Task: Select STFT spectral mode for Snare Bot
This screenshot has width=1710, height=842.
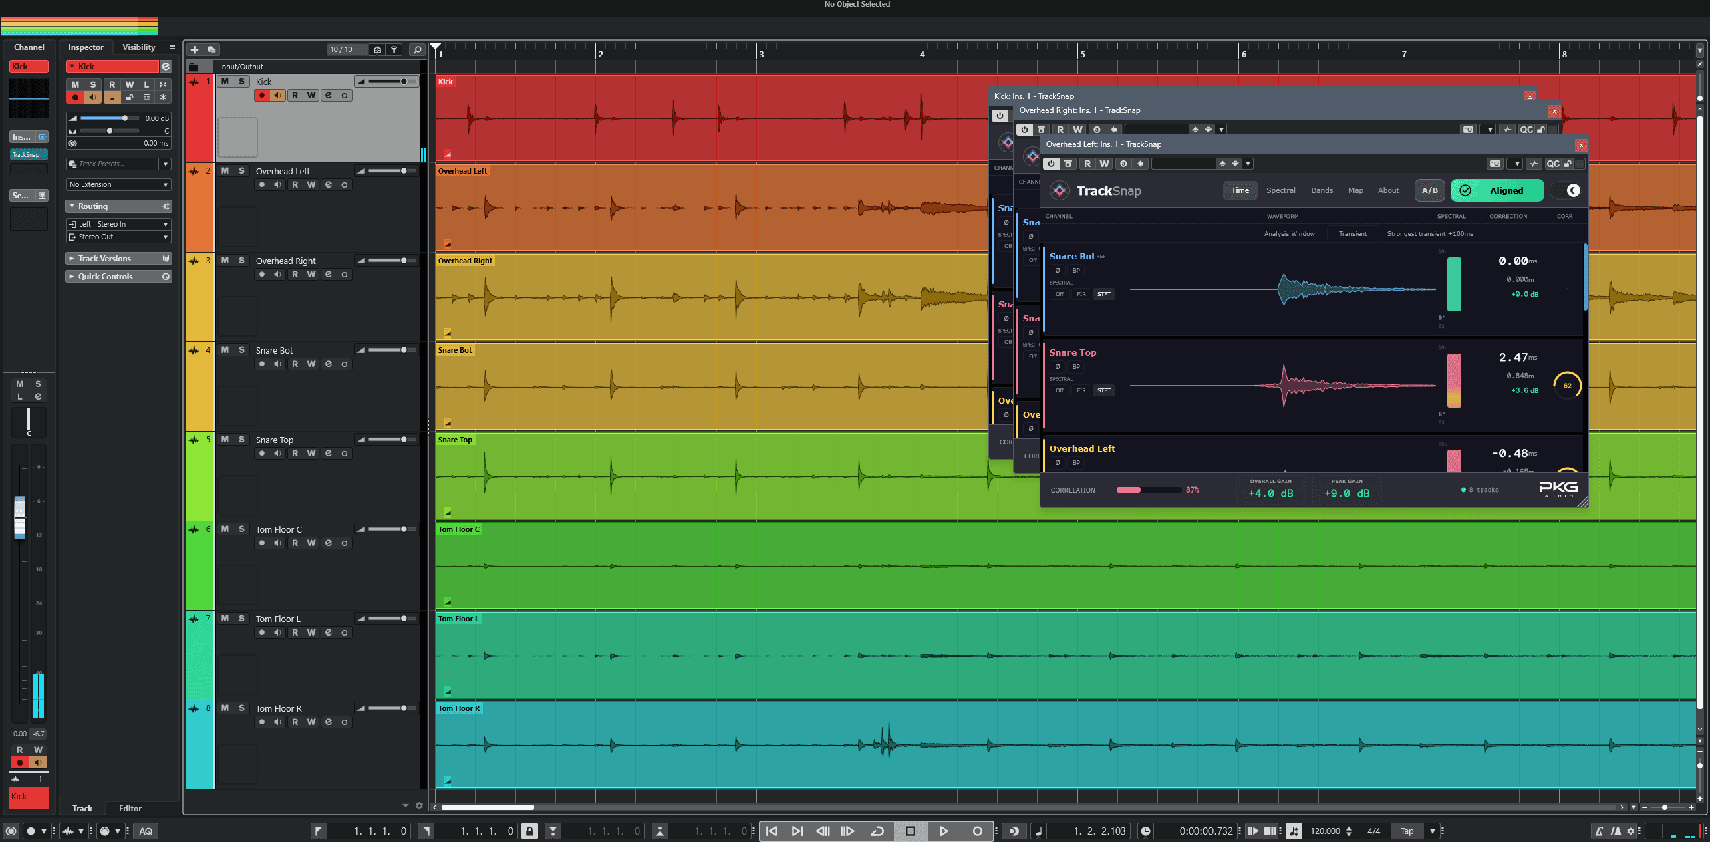Action: click(1104, 294)
